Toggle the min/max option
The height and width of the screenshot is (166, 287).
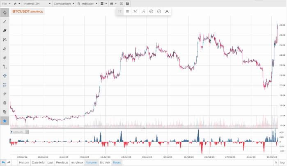(77, 163)
